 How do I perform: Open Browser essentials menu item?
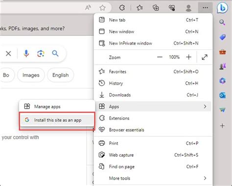(x=153, y=130)
